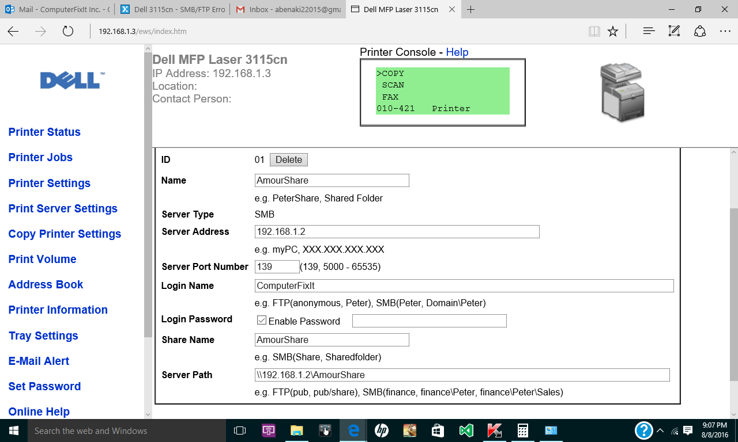This screenshot has height=442, width=738.
Task: Click the sidebar scroll down arrow
Action: 148,414
